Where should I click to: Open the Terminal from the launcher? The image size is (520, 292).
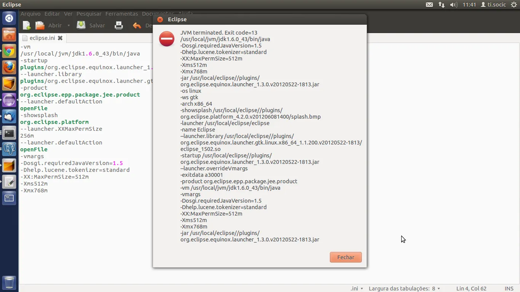coord(9,133)
